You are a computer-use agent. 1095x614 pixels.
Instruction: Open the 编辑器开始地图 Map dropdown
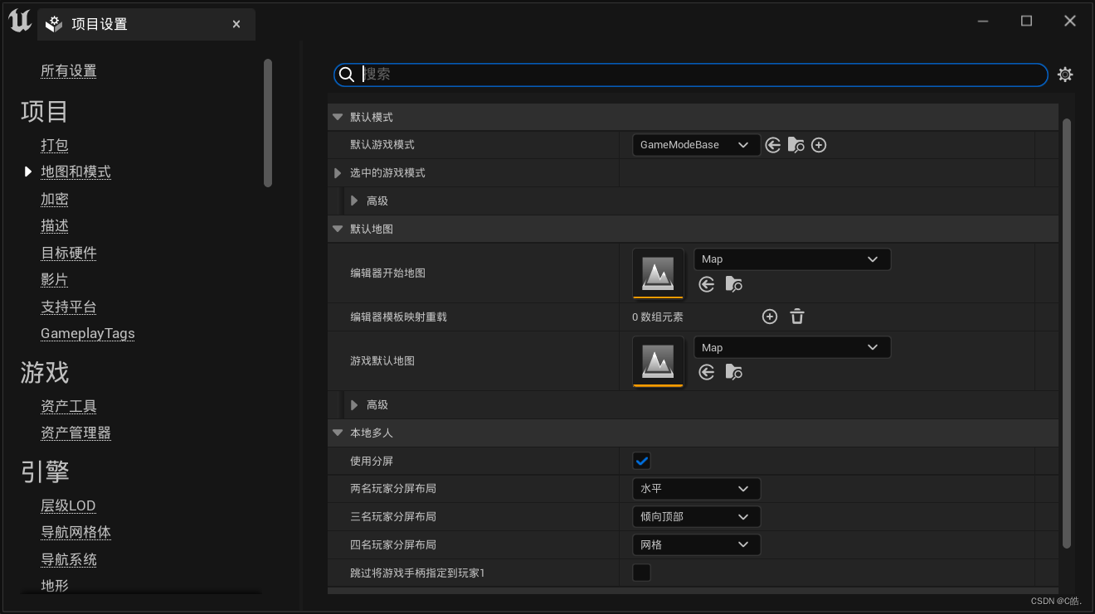tap(792, 259)
